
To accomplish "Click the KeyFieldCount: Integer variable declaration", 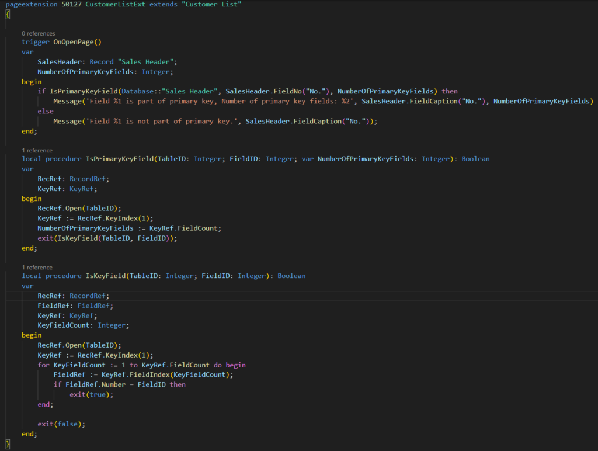I will tap(83, 325).
